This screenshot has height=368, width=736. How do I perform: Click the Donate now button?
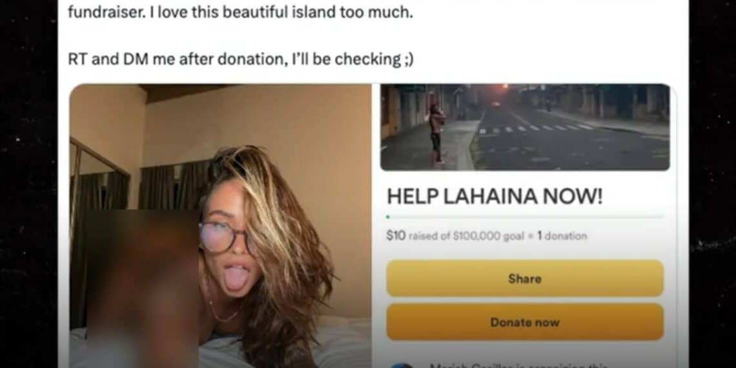click(x=525, y=322)
